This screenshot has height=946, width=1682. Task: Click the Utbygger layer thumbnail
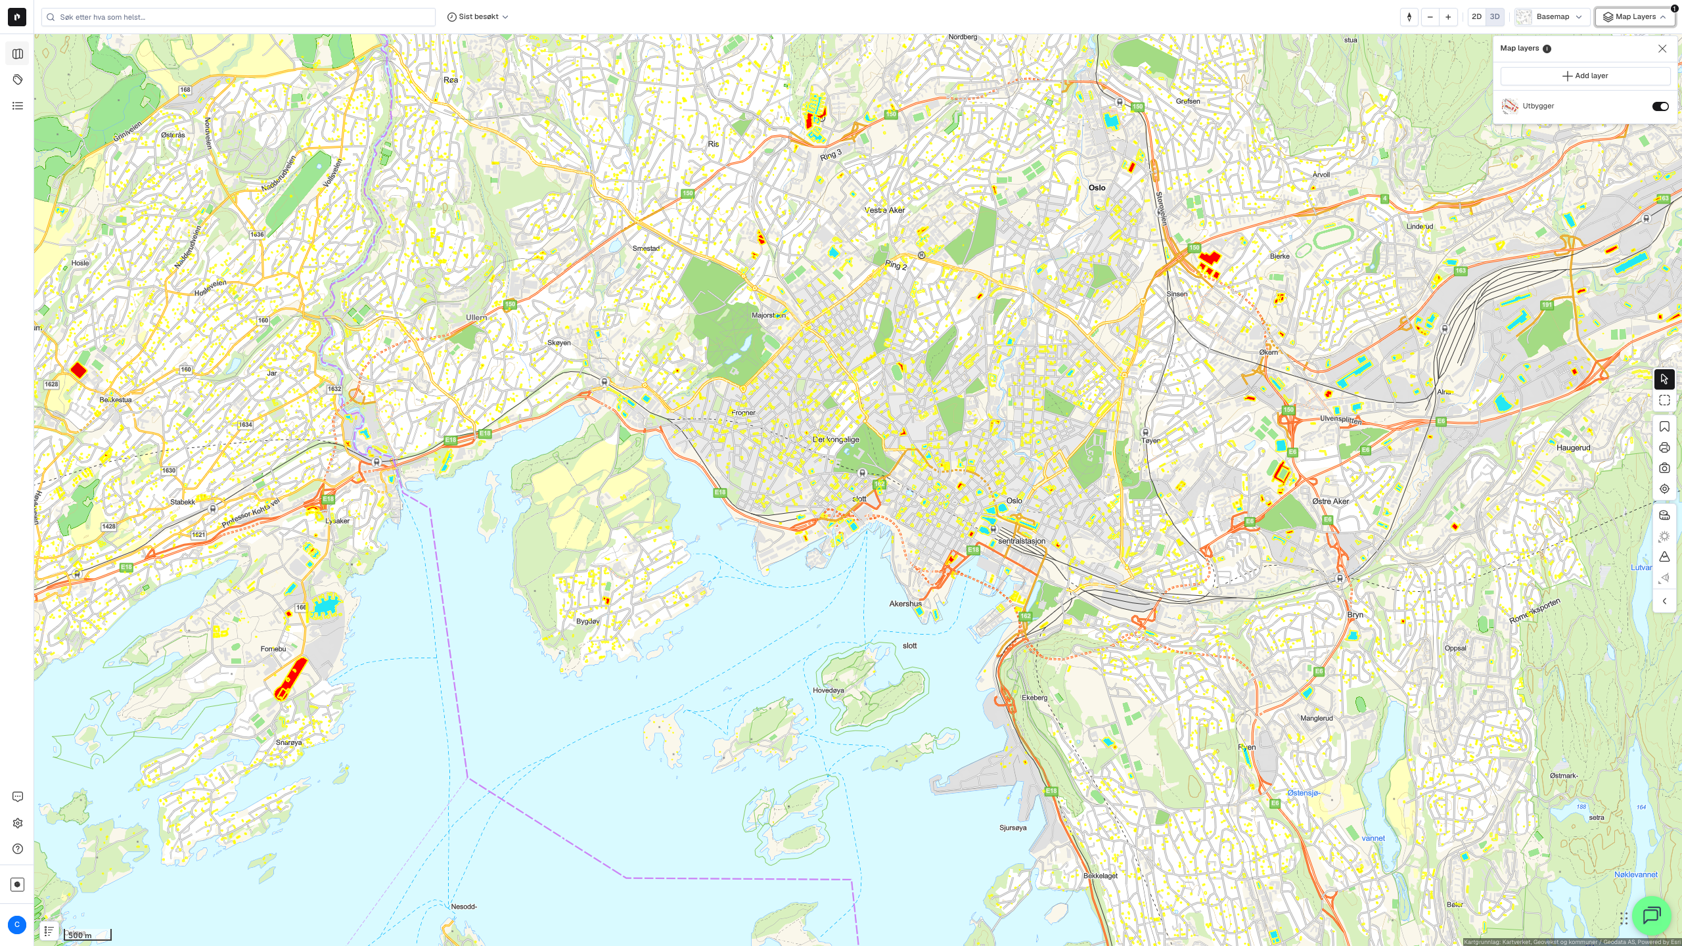(1510, 106)
